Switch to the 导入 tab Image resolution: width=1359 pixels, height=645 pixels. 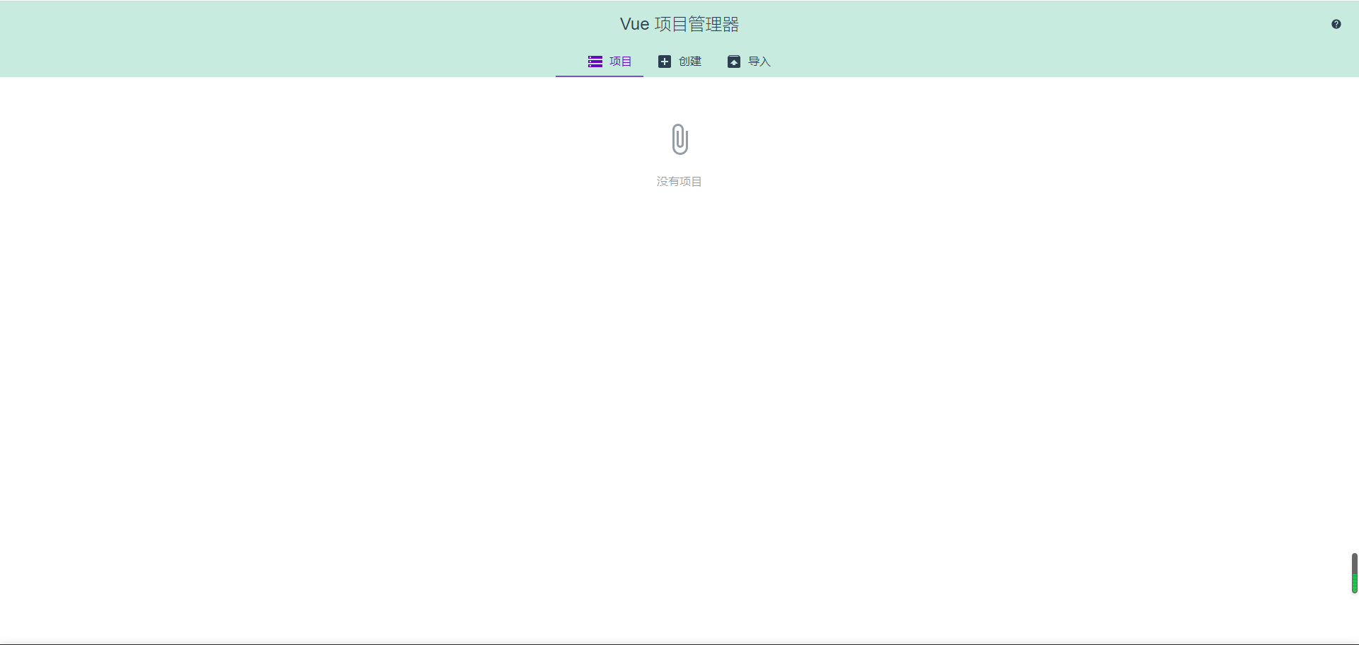(749, 62)
